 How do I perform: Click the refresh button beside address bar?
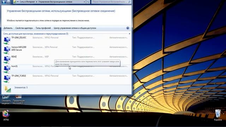(88, 2)
